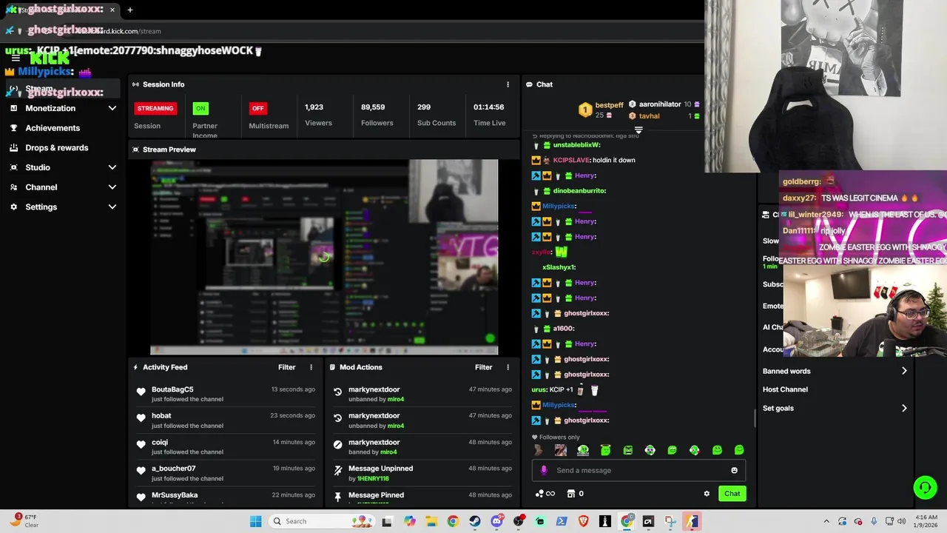Open Activity Feed Filter dropdown

point(286,367)
